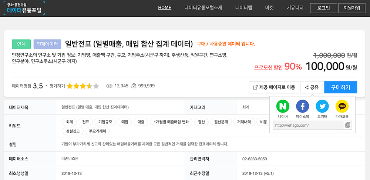Click the 데이터유통포털 logo

[24, 8]
